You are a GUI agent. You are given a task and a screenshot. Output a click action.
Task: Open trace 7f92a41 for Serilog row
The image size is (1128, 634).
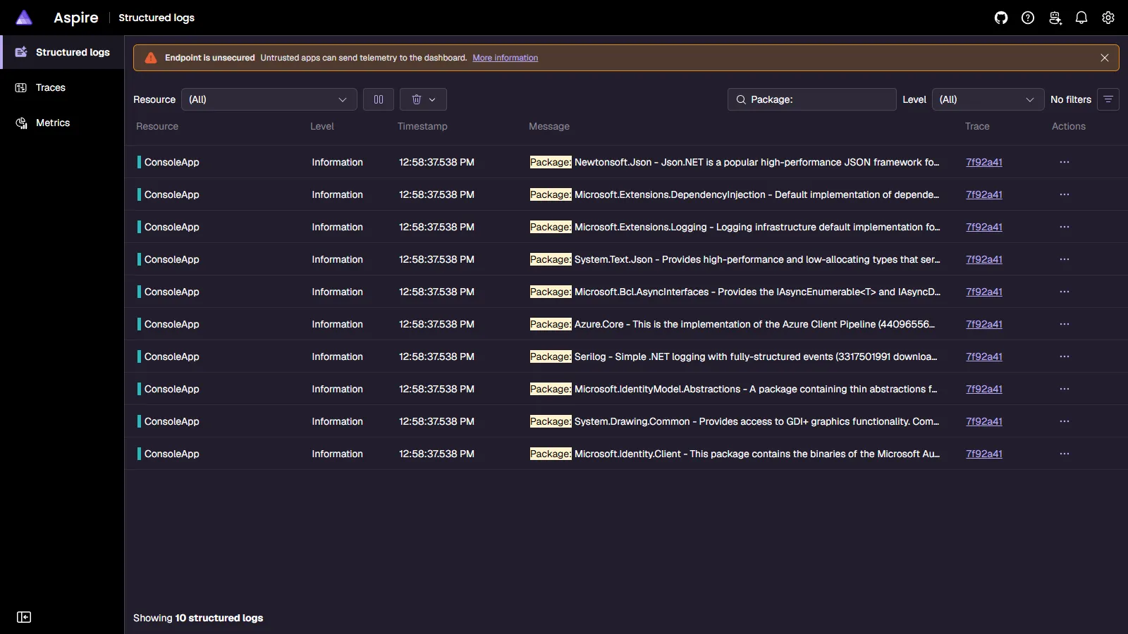(984, 356)
